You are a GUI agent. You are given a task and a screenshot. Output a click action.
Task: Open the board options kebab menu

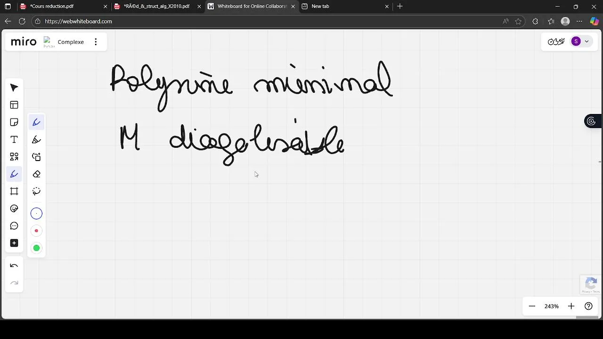[96, 42]
